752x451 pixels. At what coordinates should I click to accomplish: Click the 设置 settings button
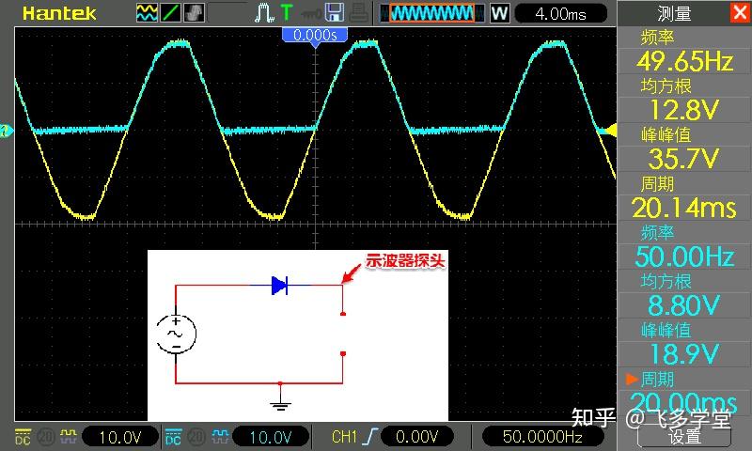click(x=684, y=437)
